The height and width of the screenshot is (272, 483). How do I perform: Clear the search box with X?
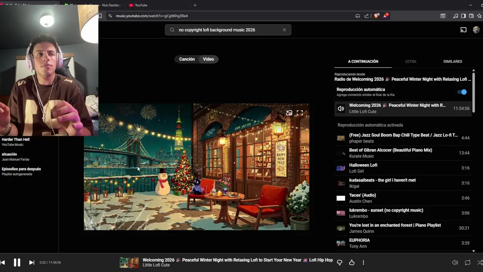[x=285, y=30]
